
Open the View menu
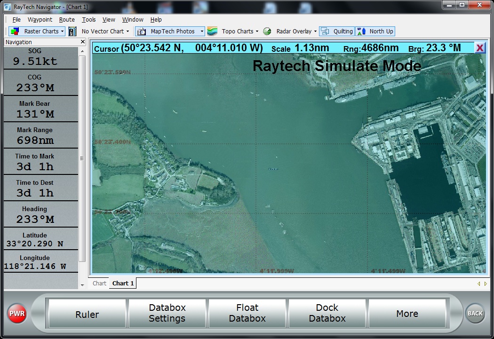(109, 20)
